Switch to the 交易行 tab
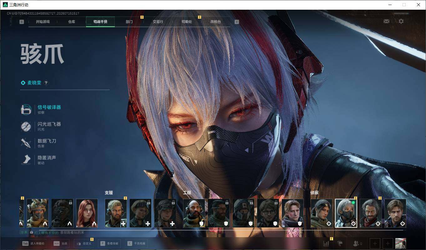Image resolution: width=426 pixels, height=250 pixels. tap(158, 22)
